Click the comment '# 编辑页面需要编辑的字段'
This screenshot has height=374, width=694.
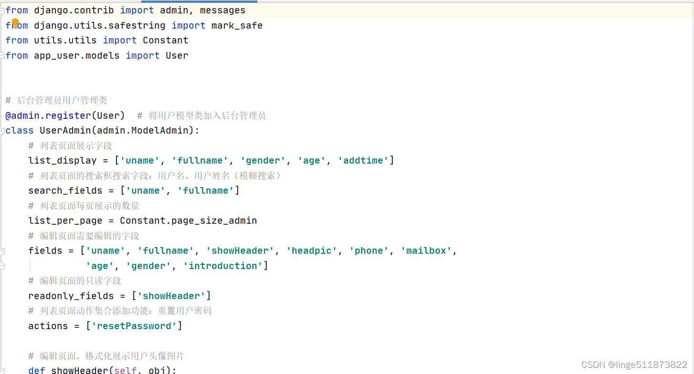[84, 236]
